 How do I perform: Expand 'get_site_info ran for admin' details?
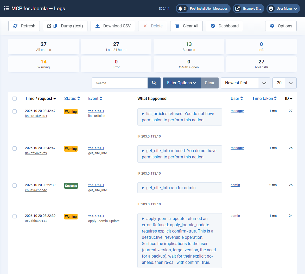point(180,188)
